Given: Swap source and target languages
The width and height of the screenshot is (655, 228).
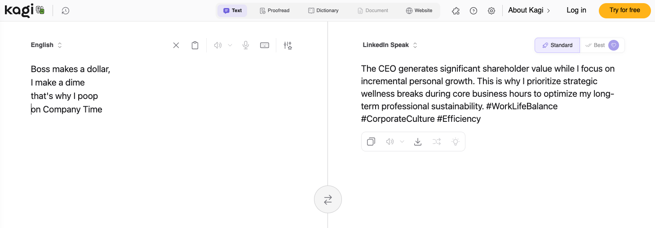Looking at the screenshot, I should click(x=328, y=199).
